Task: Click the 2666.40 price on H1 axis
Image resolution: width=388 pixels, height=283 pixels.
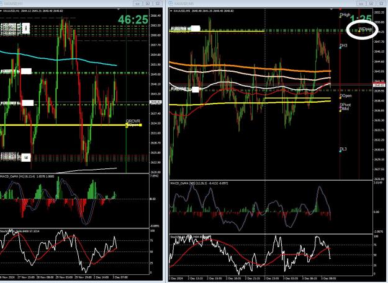Action: click(x=156, y=15)
